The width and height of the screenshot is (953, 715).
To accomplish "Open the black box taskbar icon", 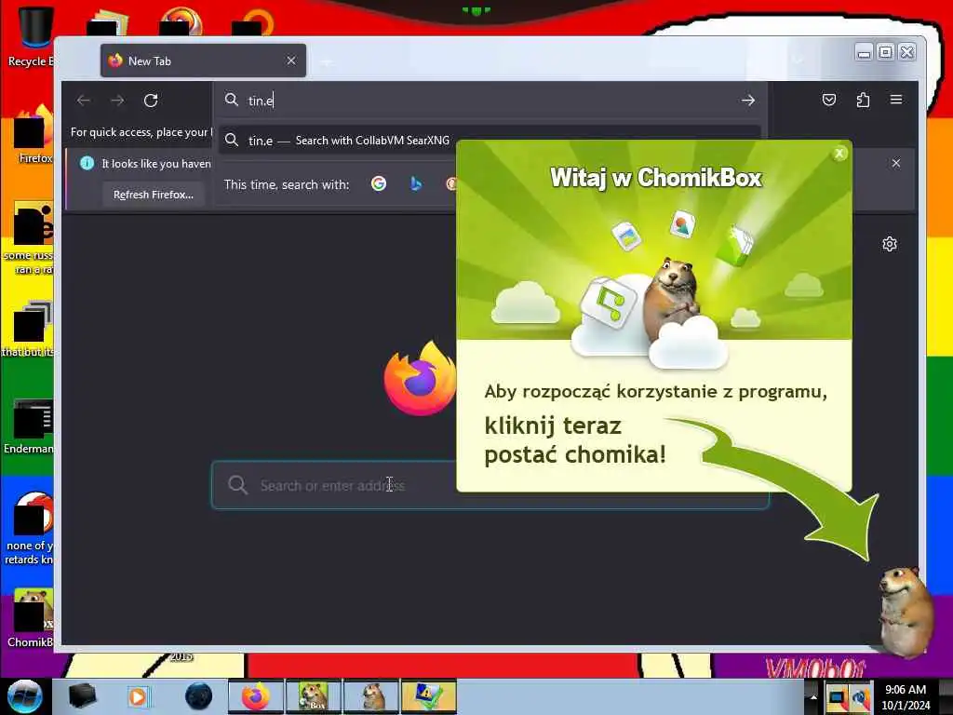I will pyautogui.click(x=82, y=696).
